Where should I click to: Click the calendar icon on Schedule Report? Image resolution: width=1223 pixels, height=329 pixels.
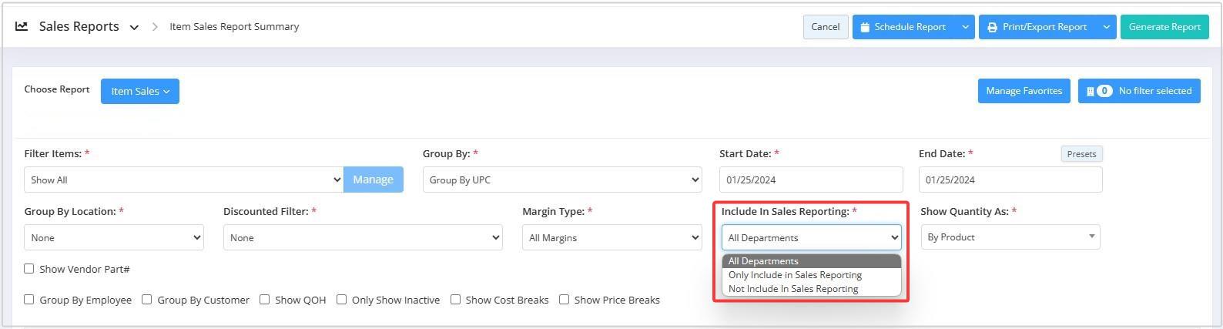pyautogui.click(x=865, y=27)
